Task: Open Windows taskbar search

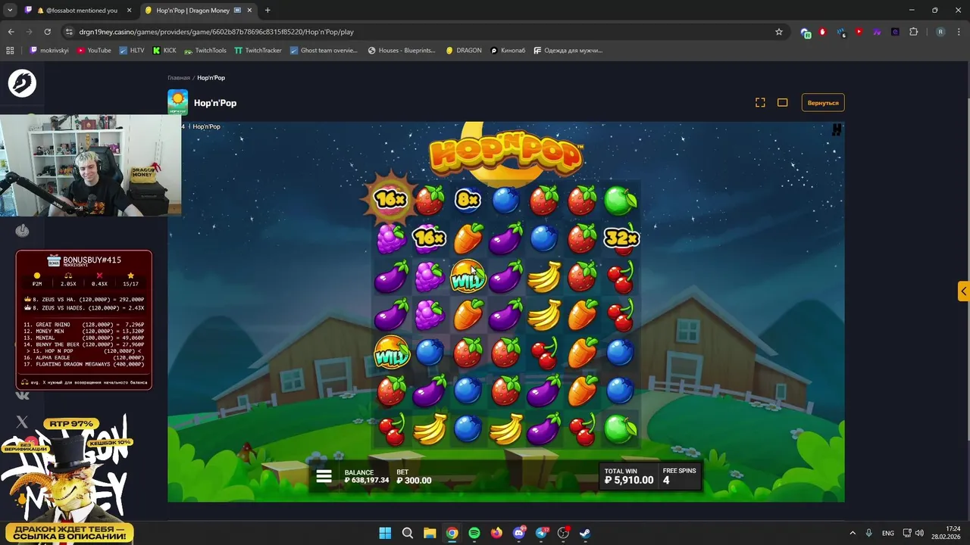Action: [407, 533]
